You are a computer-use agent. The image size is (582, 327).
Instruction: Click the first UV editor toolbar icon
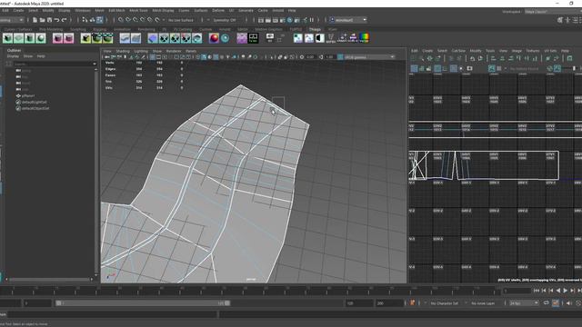tap(414, 58)
